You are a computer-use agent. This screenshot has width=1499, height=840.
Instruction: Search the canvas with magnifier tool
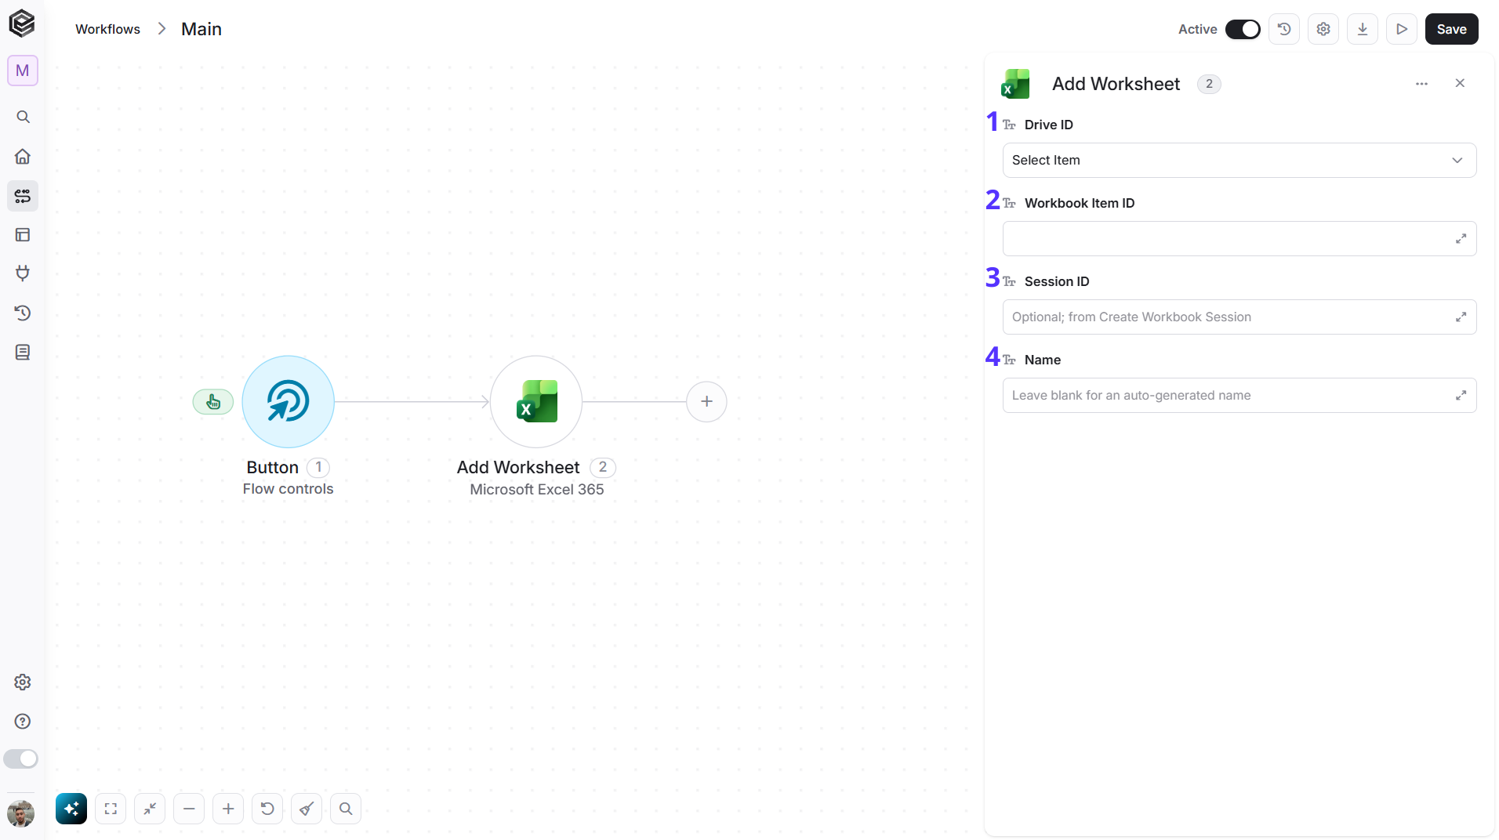346,809
